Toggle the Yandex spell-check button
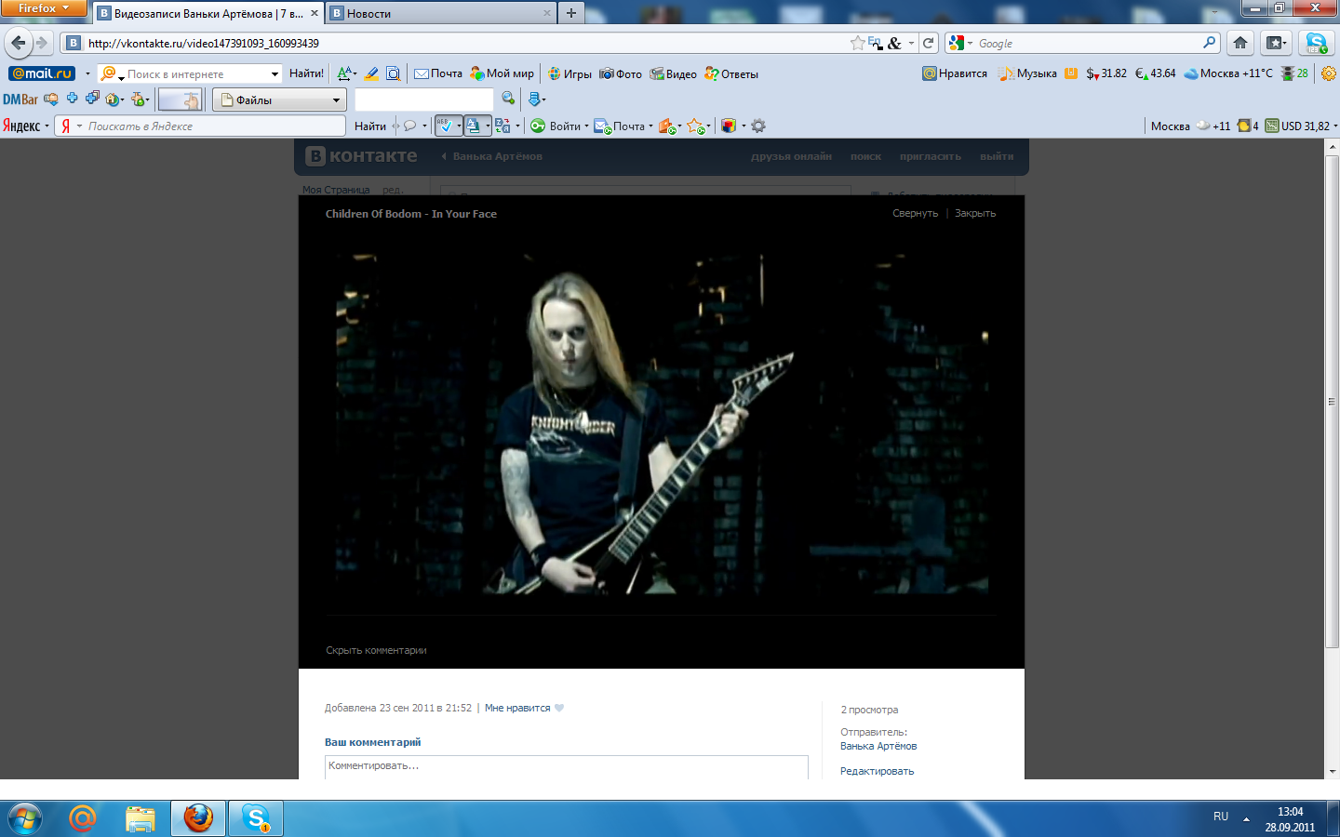The width and height of the screenshot is (1340, 837). tap(448, 126)
